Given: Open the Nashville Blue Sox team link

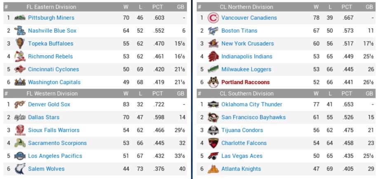Looking at the screenshot, I should click(x=52, y=31).
